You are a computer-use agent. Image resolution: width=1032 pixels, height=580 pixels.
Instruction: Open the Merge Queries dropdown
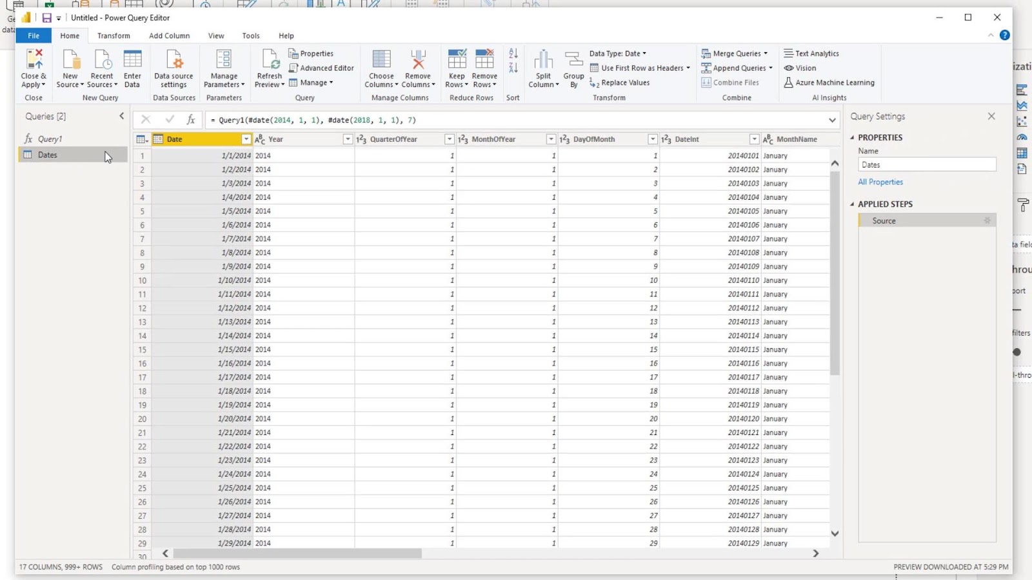pos(735,53)
